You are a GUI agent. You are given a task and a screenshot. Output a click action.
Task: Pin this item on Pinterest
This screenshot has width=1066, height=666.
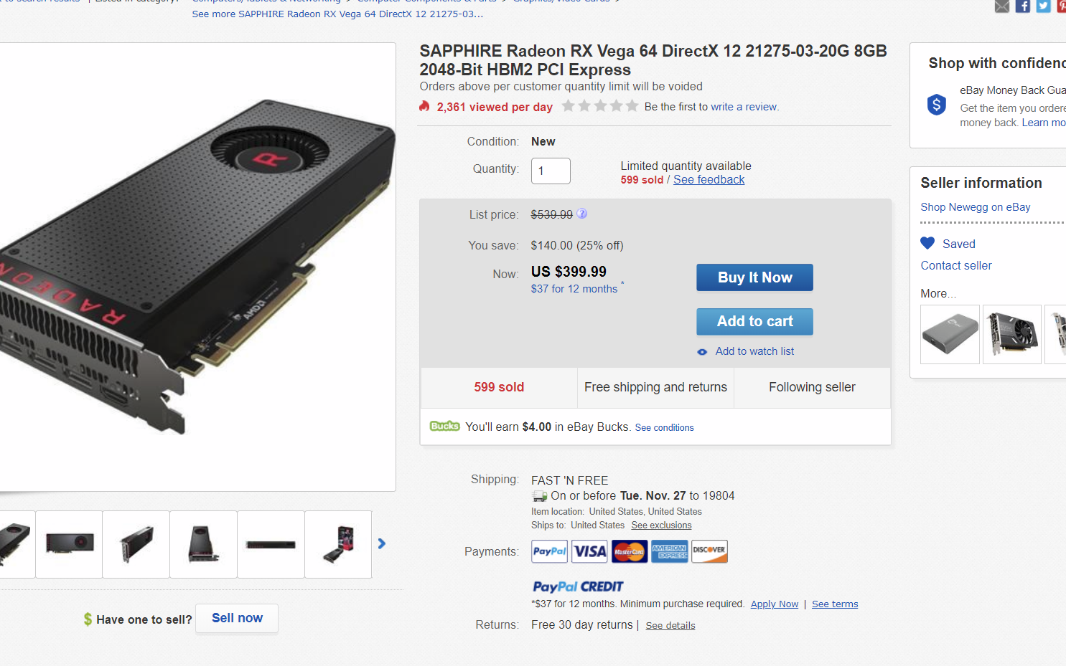click(x=1062, y=6)
